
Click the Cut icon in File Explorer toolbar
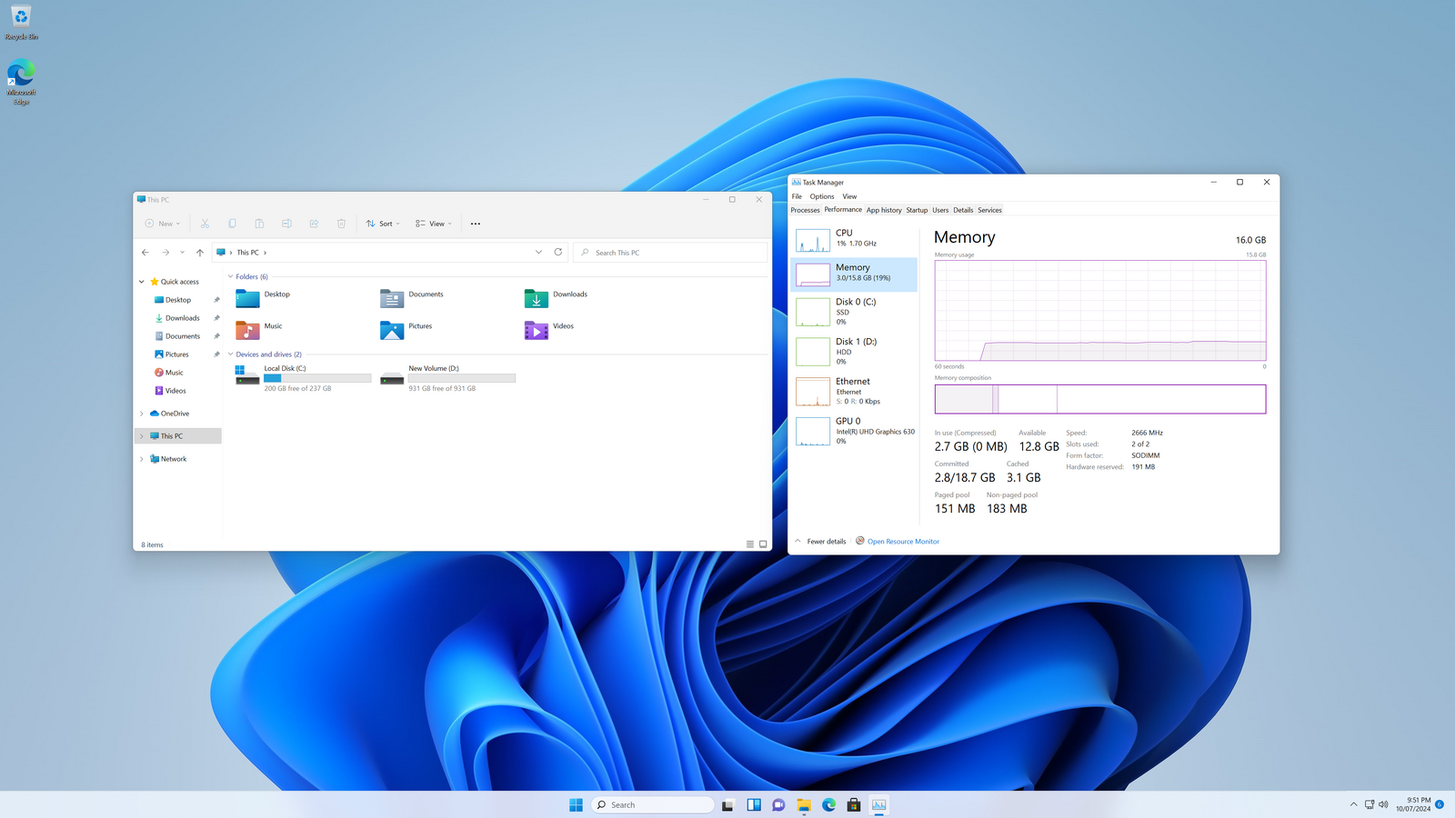click(x=205, y=224)
